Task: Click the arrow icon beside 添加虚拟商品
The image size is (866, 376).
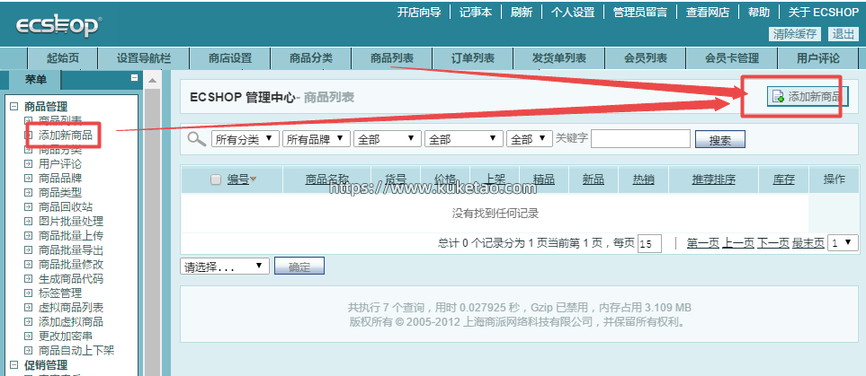Action: point(28,321)
